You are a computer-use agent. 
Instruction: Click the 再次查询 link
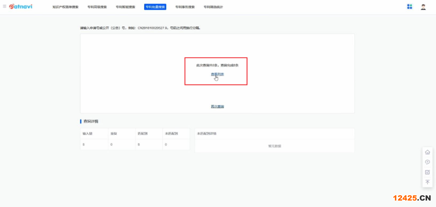217,107
